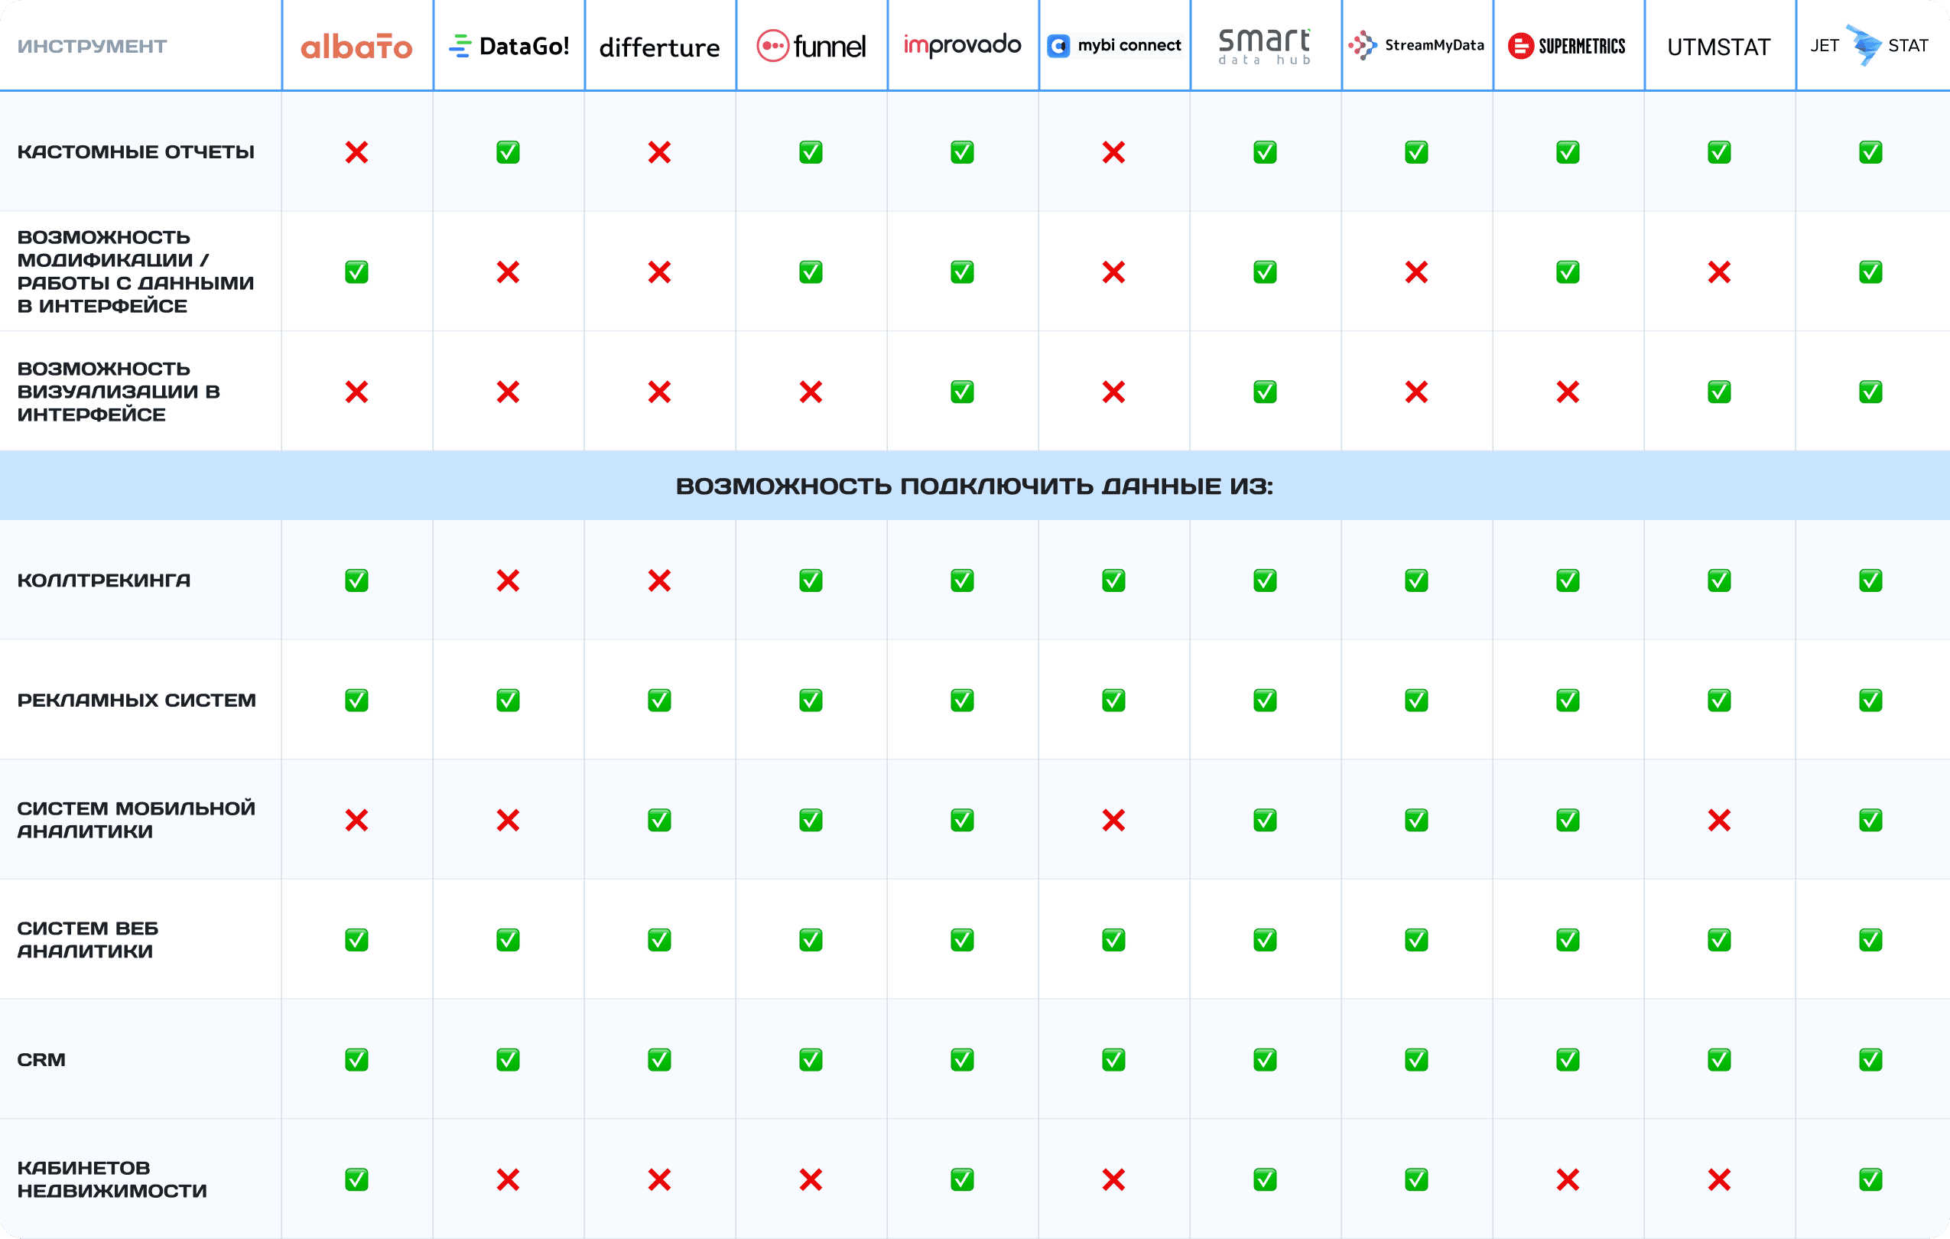The height and width of the screenshot is (1239, 1950).
Task: Click the ВОЗМОЖНОСТЬ ПОДКЛЮЧИТЬ ДАННЫЕ ИЗ section heading
Action: (x=974, y=486)
